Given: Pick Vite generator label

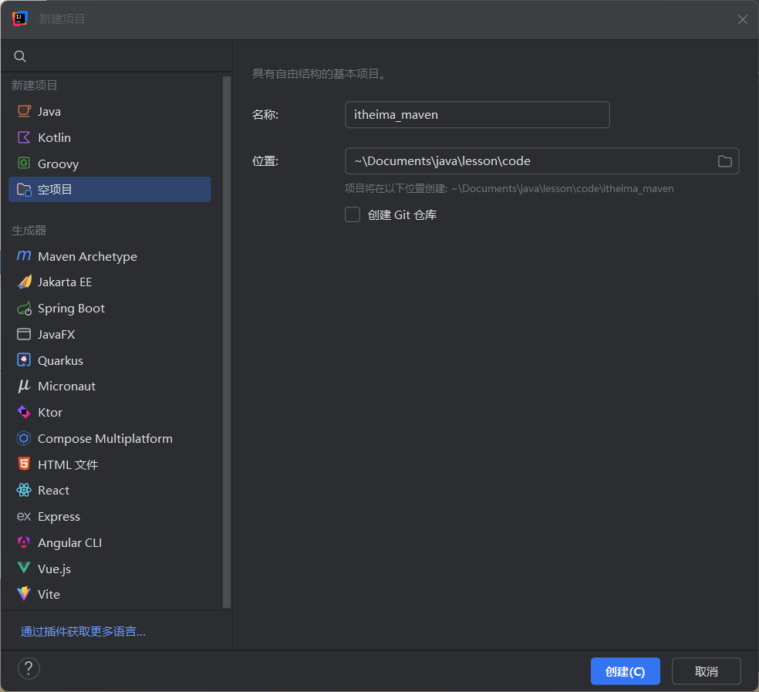Looking at the screenshot, I should coord(49,595).
